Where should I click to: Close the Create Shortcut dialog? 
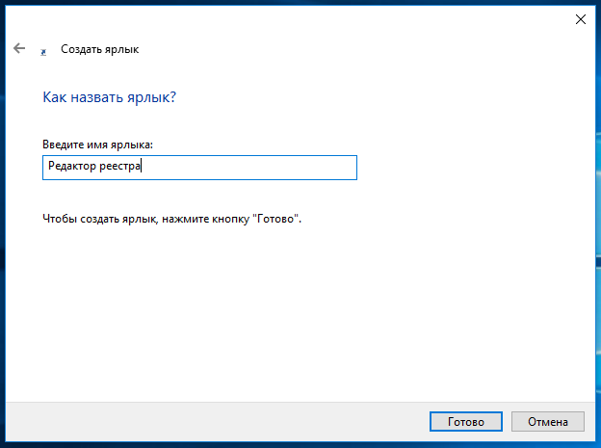(581, 19)
